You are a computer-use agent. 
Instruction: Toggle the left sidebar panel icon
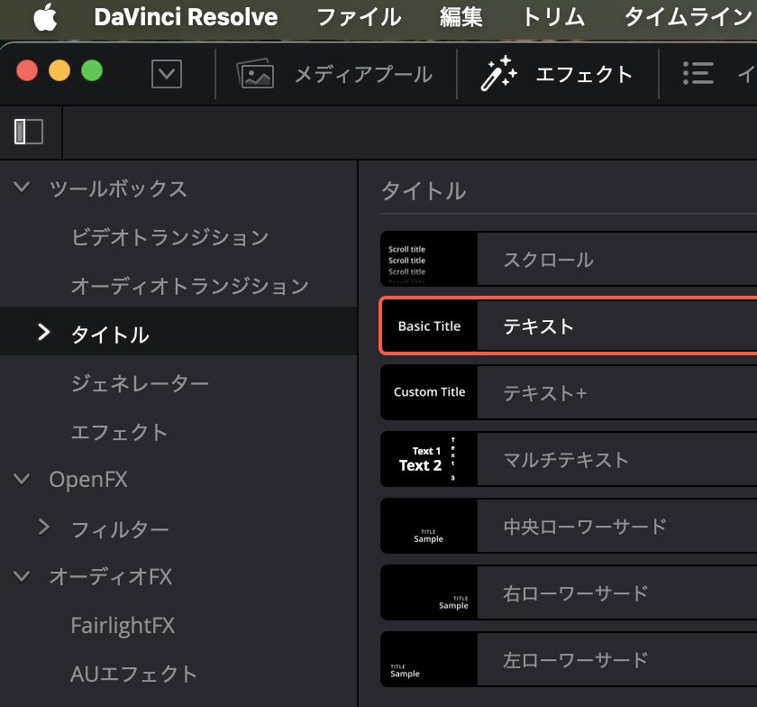tap(30, 132)
